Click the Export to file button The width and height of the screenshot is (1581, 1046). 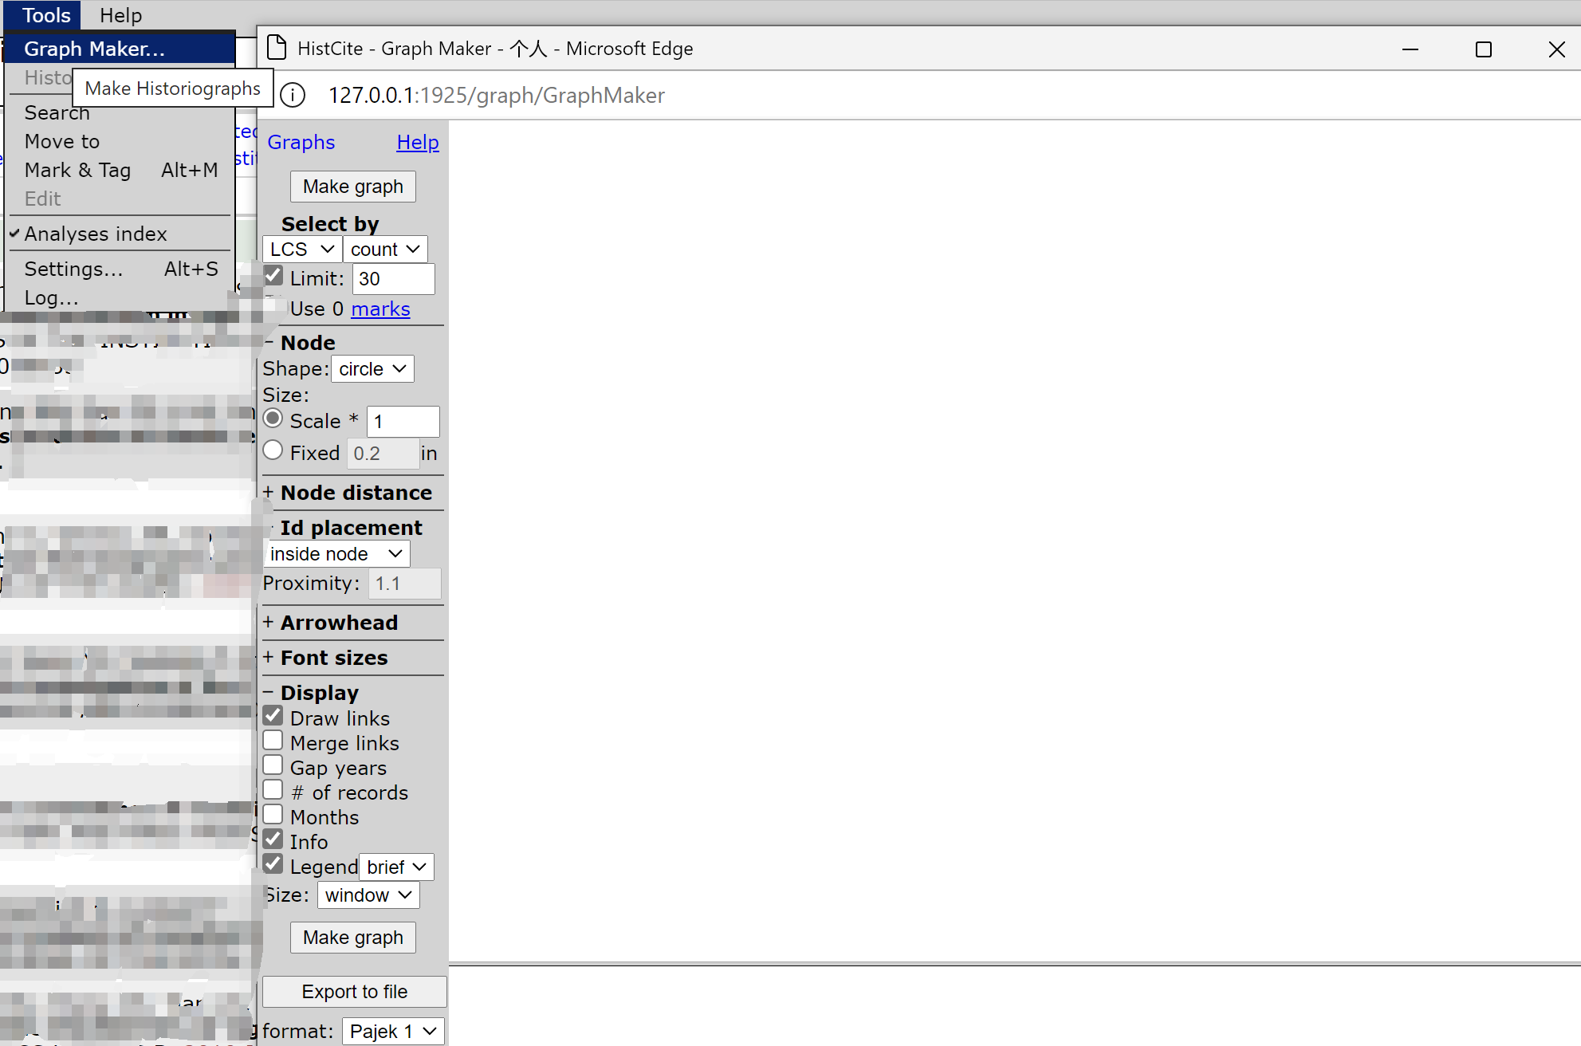click(354, 992)
